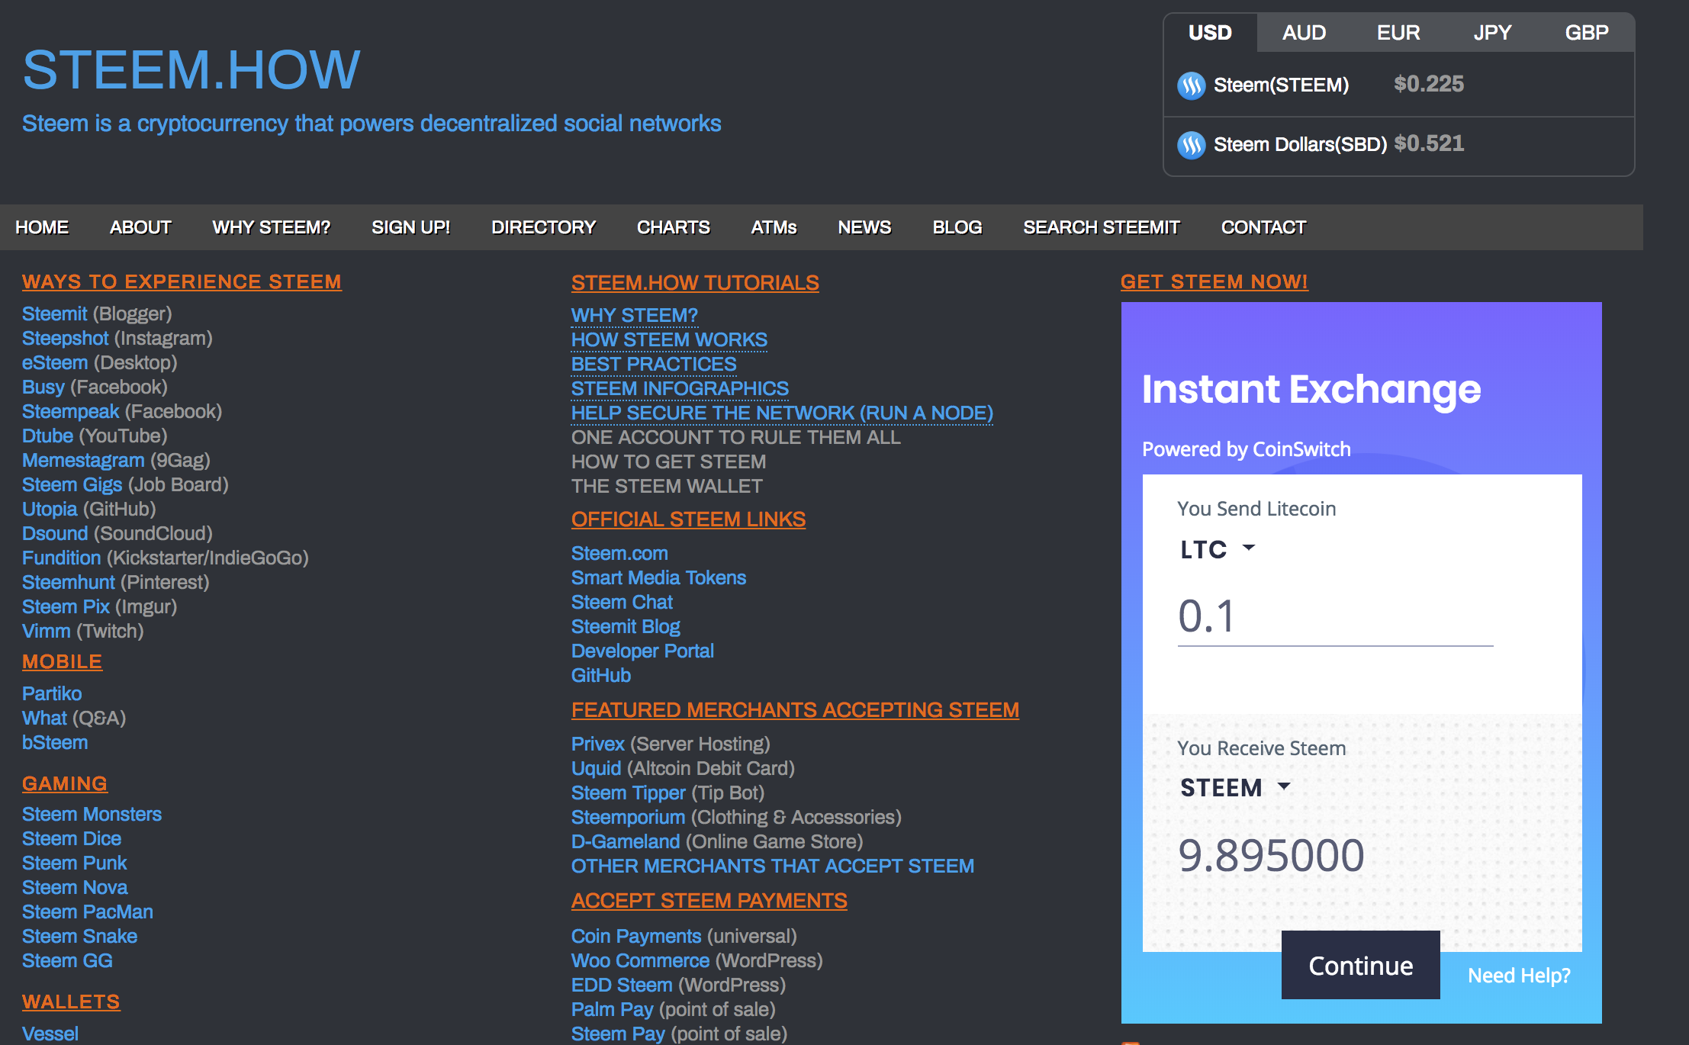Click the STEEM.HOW site title
1689x1045 pixels.
pos(191,69)
